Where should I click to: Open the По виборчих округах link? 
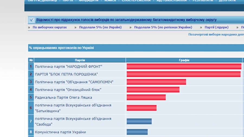pyautogui.click(x=50, y=27)
